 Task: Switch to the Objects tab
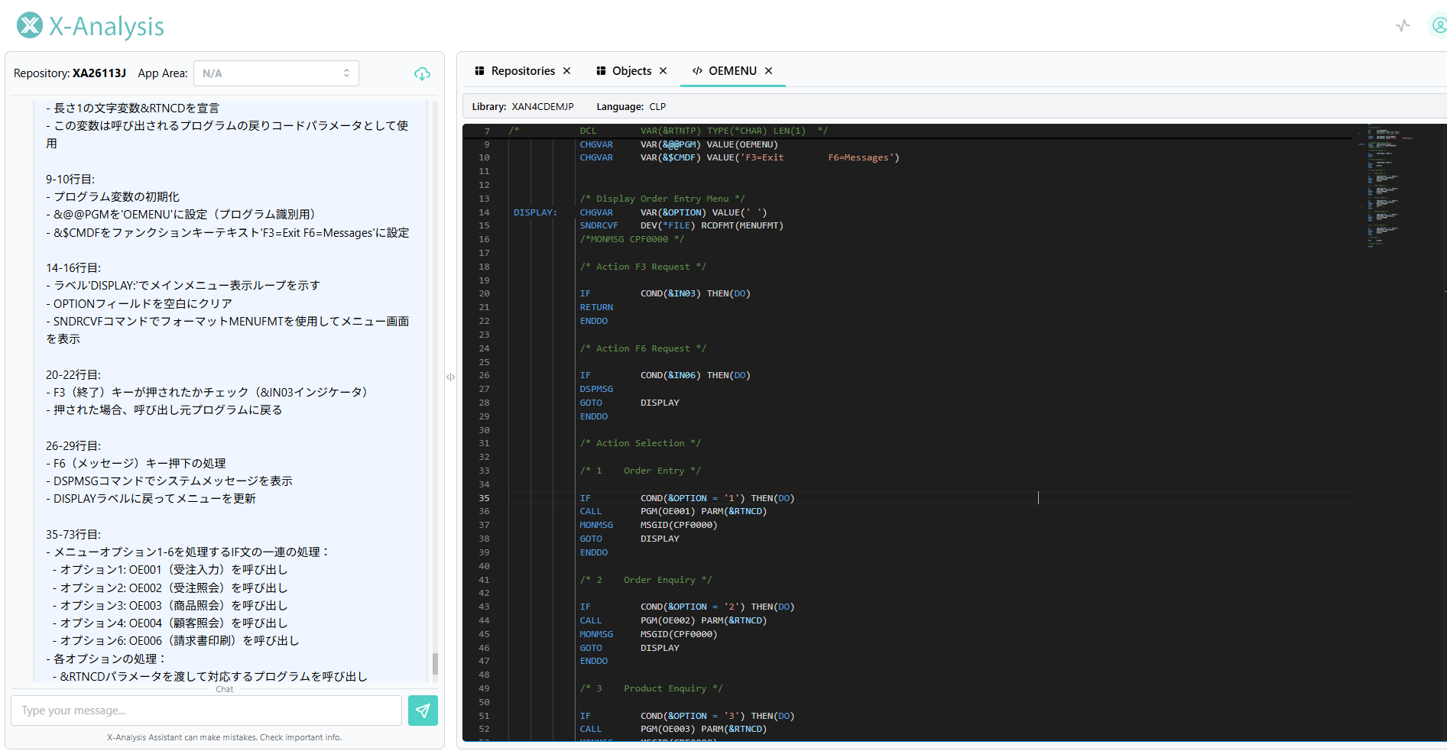631,71
